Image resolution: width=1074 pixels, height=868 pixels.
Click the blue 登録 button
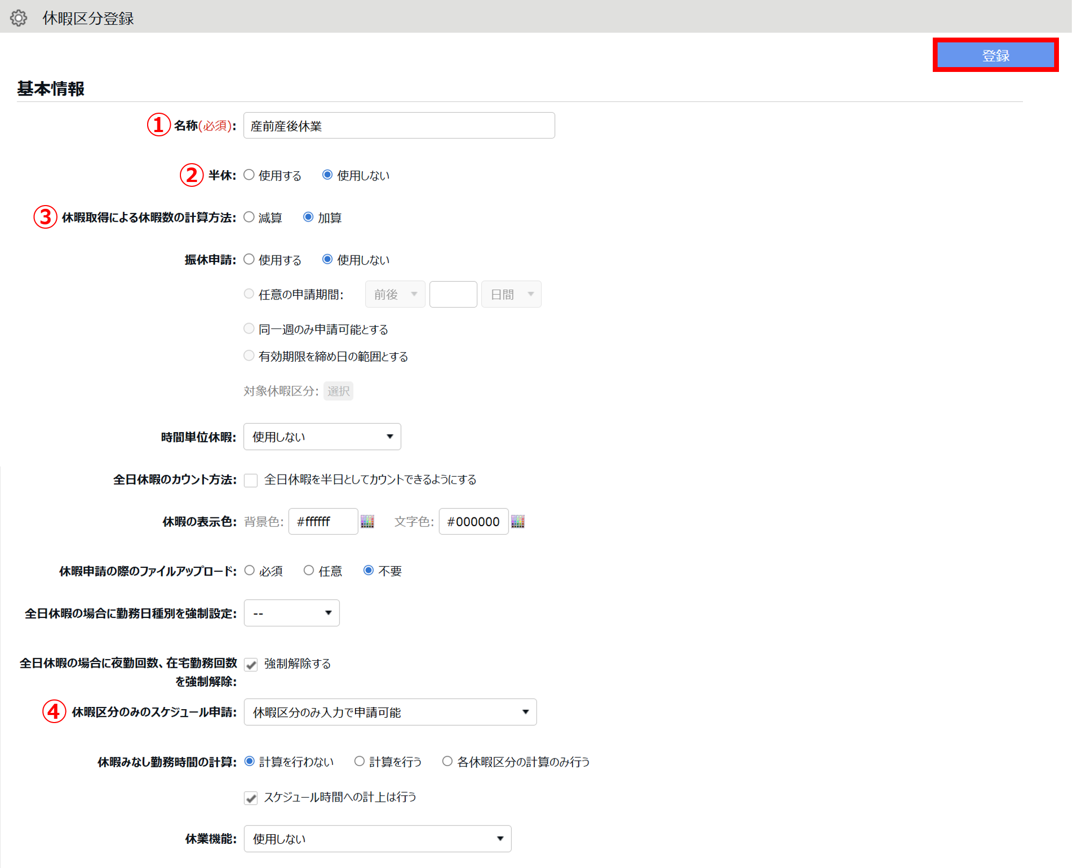pos(995,55)
